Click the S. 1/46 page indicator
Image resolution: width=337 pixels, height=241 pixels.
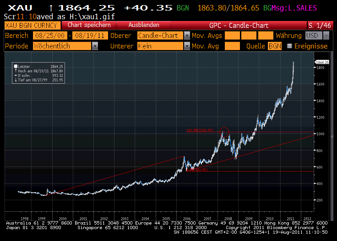tap(320, 25)
